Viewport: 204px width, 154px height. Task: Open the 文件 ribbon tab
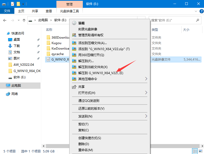coord(7,11)
